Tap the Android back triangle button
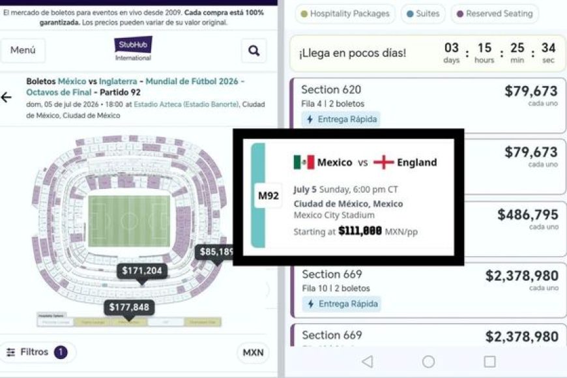 click(368, 361)
